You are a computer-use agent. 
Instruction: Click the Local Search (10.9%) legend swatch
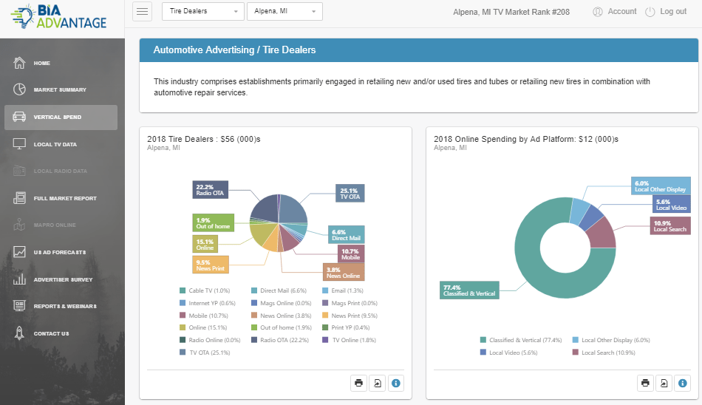point(576,353)
